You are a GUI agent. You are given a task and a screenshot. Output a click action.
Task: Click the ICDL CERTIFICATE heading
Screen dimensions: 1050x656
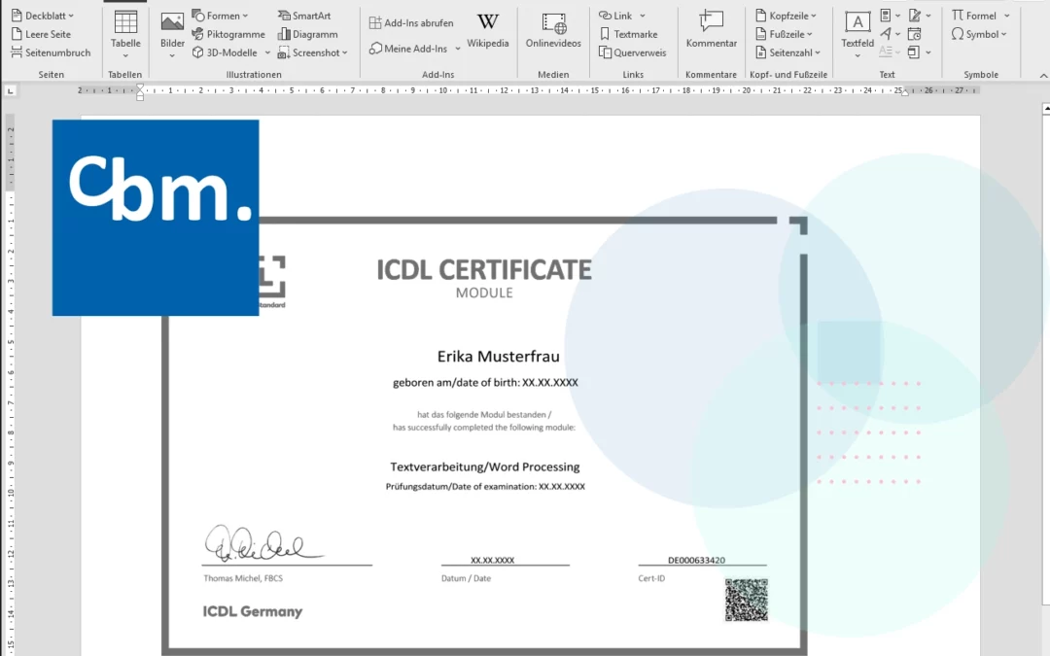point(484,270)
